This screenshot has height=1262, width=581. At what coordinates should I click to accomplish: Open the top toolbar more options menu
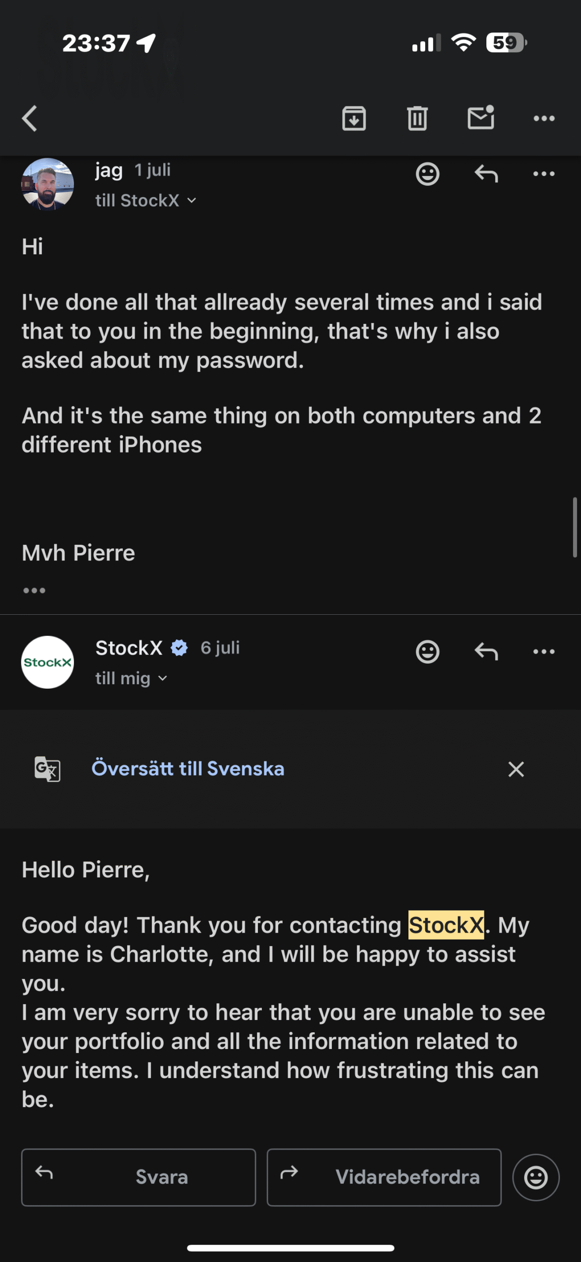pos(544,118)
